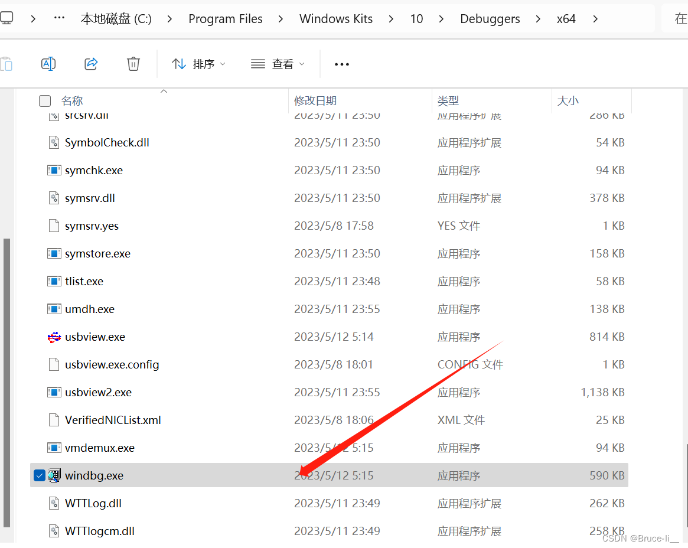Click the 1,138 KB size cell
The image size is (688, 548).
[x=602, y=392]
